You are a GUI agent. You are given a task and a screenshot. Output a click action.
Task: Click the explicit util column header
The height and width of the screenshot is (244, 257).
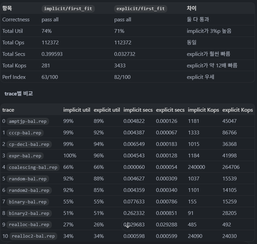(107, 110)
